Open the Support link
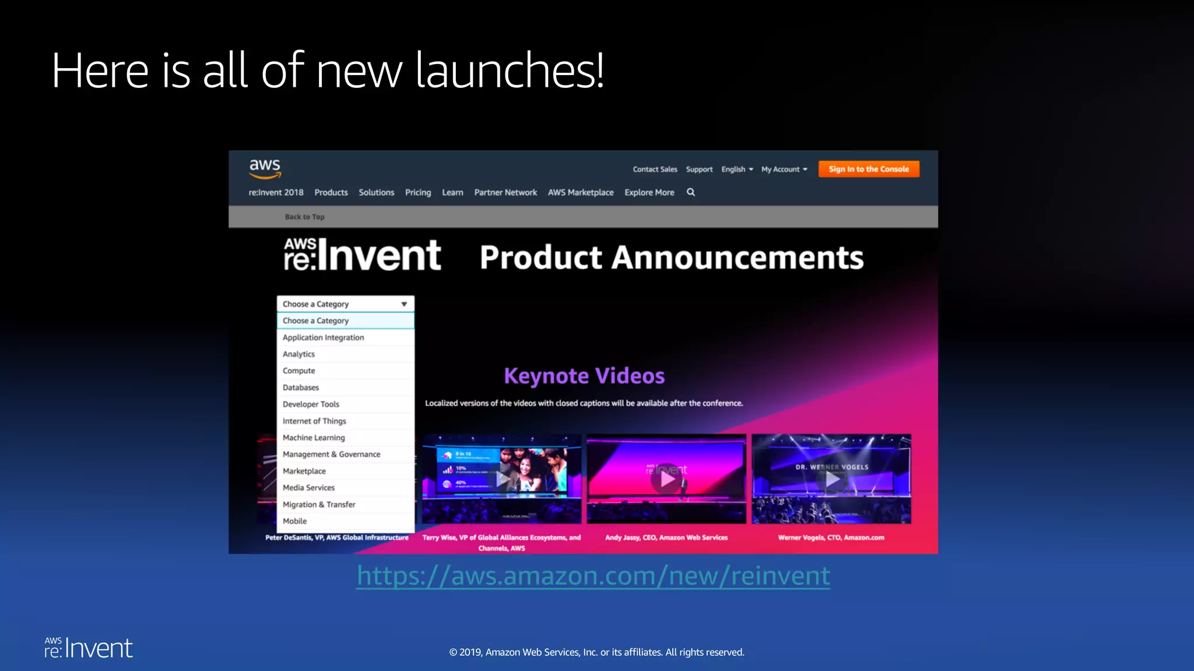Viewport: 1194px width, 671px height. coord(699,169)
